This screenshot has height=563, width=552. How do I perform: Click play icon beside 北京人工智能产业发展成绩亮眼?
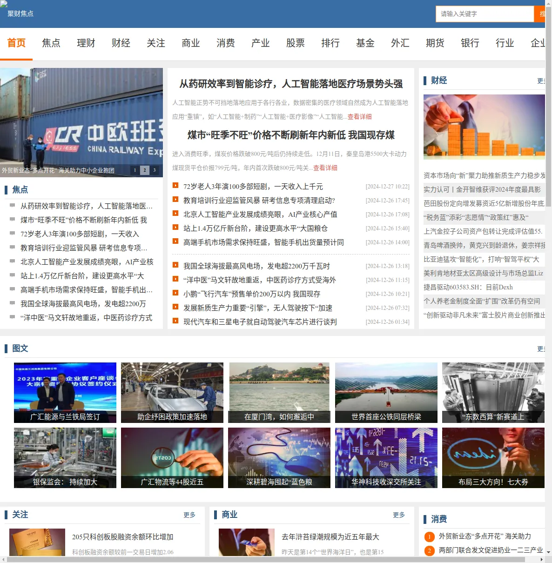(x=175, y=213)
